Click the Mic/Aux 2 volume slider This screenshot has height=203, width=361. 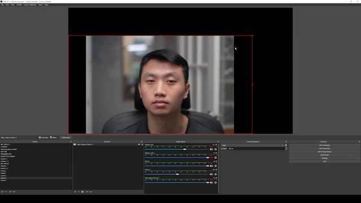point(177,174)
